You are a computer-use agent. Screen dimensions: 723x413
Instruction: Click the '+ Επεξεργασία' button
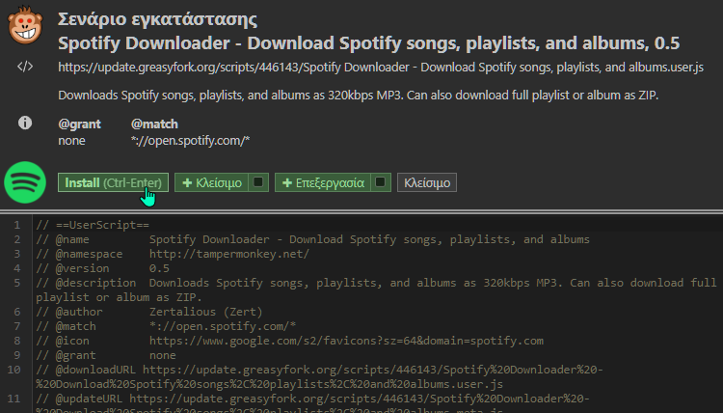[x=323, y=182]
